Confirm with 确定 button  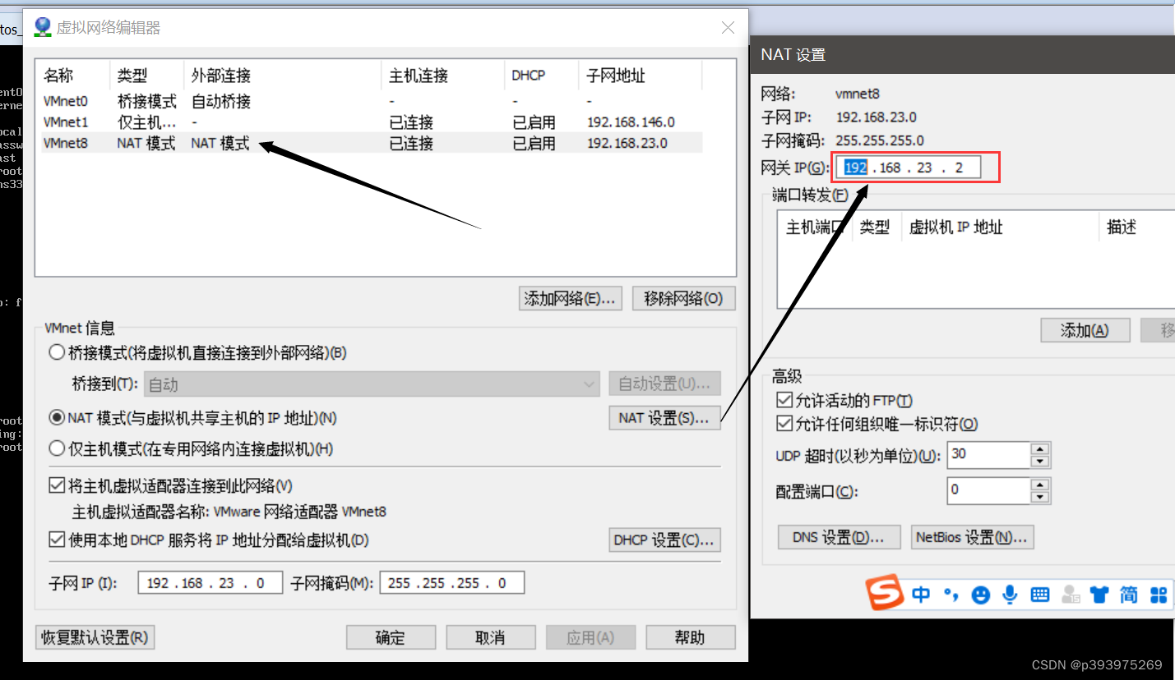click(x=391, y=637)
